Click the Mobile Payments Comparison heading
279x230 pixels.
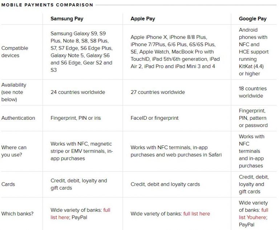pyautogui.click(x=47, y=5)
